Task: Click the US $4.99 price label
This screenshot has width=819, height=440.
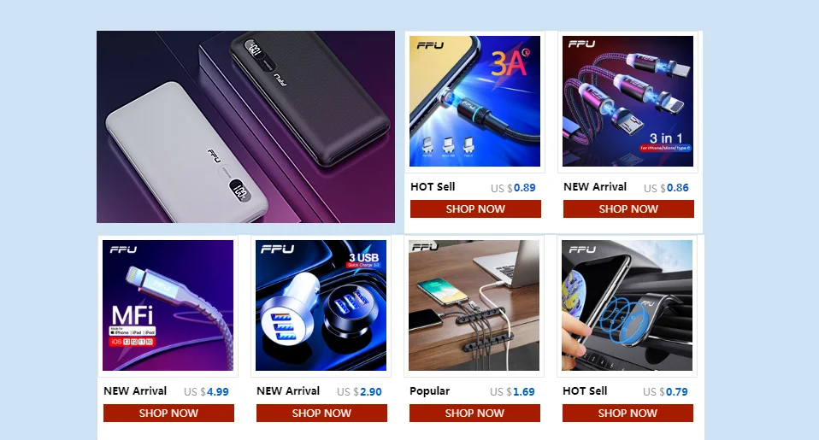Action: [x=206, y=392]
